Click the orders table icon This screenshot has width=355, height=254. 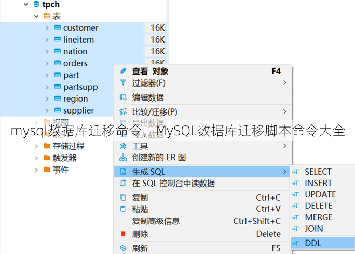(58, 63)
